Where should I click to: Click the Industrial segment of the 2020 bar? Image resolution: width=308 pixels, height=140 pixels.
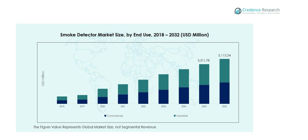click(103, 93)
